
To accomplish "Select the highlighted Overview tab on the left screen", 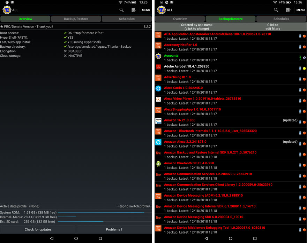I will [25, 19].
